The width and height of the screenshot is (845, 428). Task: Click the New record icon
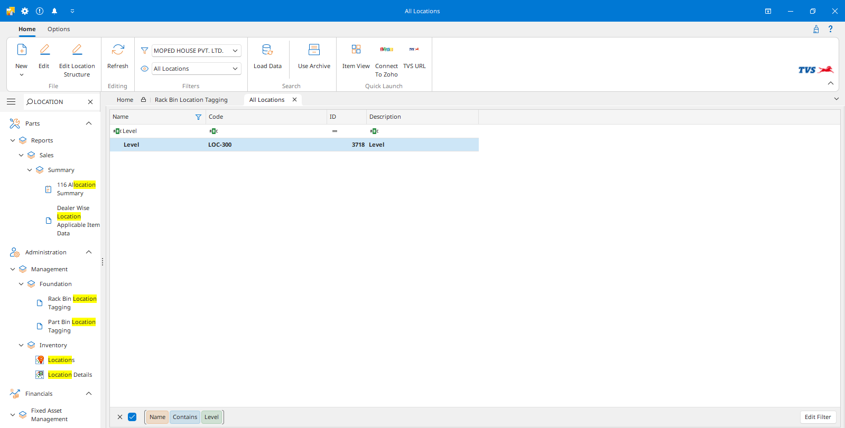[x=22, y=50]
